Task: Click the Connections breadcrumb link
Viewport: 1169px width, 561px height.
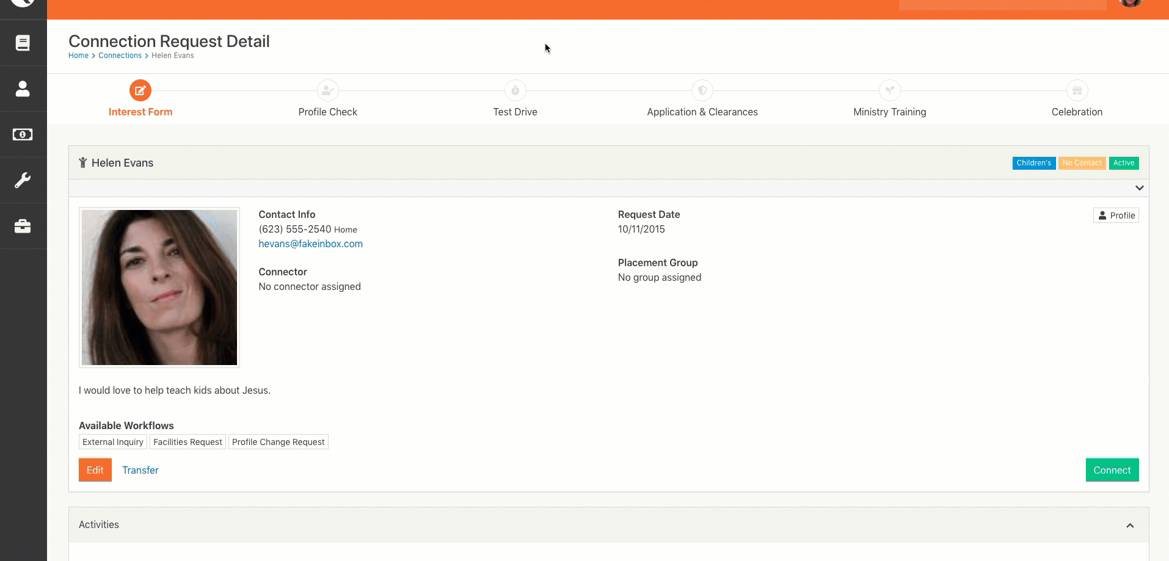Action: tap(120, 56)
